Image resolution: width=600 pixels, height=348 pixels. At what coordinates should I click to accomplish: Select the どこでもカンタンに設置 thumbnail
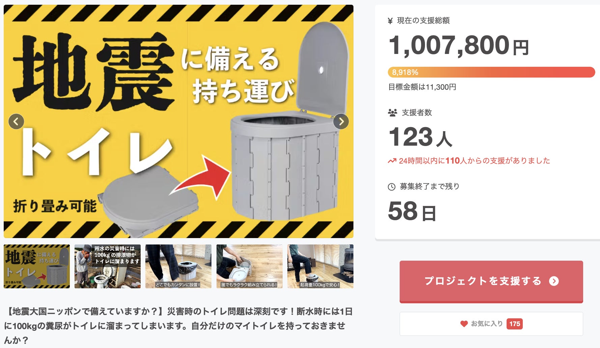(178, 266)
